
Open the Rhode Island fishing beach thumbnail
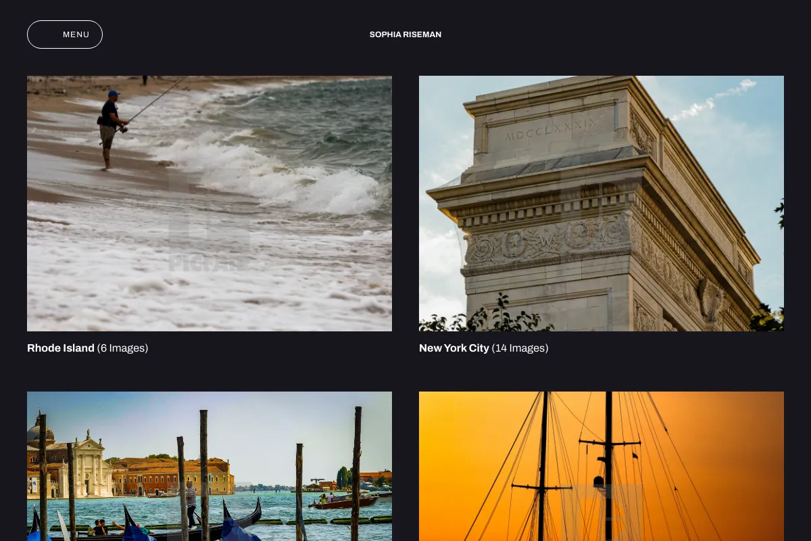coord(210,204)
